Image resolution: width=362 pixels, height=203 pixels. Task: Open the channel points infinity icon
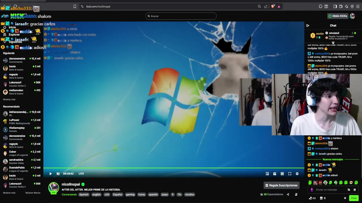tap(312, 198)
